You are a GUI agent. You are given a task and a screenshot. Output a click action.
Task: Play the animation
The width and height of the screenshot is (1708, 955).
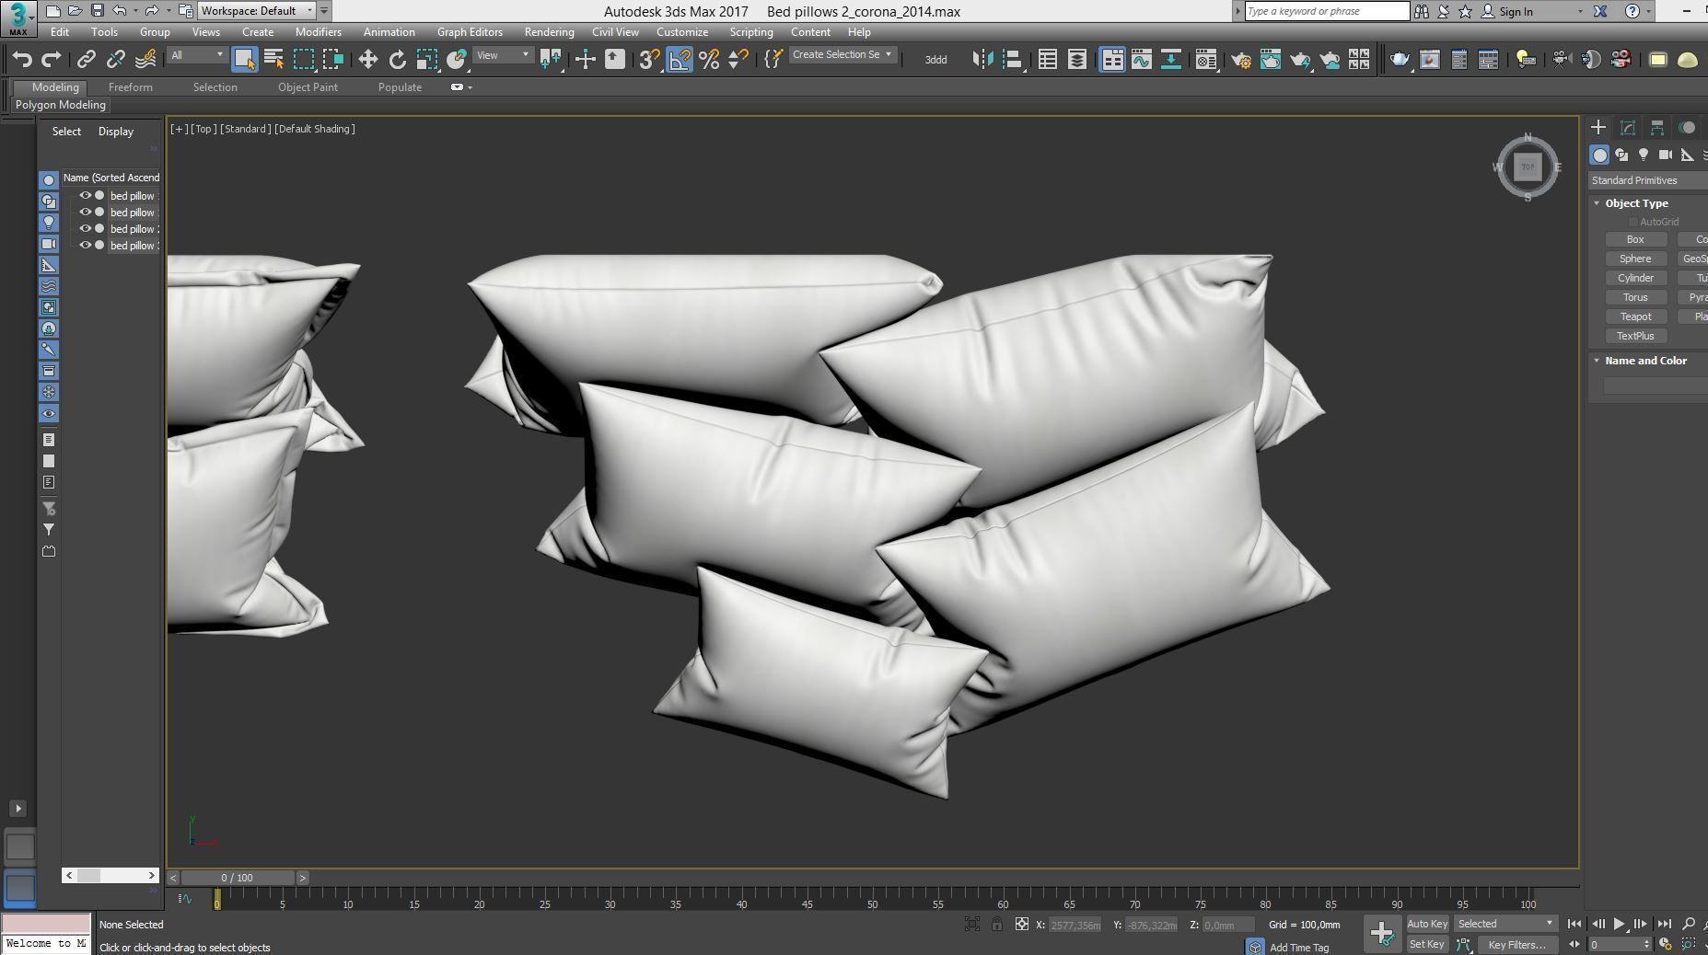click(x=1619, y=924)
